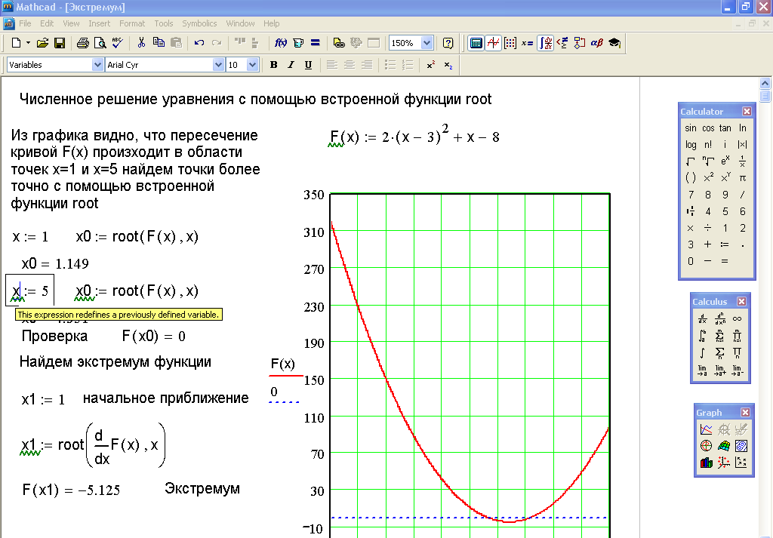Toggle subscript formatting
Image resolution: width=773 pixels, height=538 pixels.
[448, 65]
